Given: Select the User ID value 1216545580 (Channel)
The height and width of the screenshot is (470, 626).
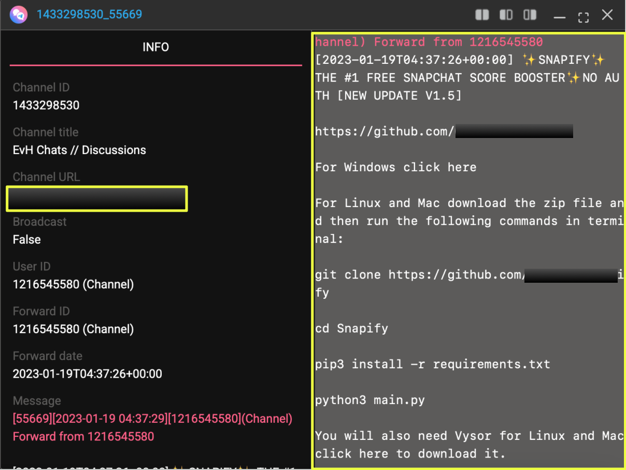Looking at the screenshot, I should (73, 284).
